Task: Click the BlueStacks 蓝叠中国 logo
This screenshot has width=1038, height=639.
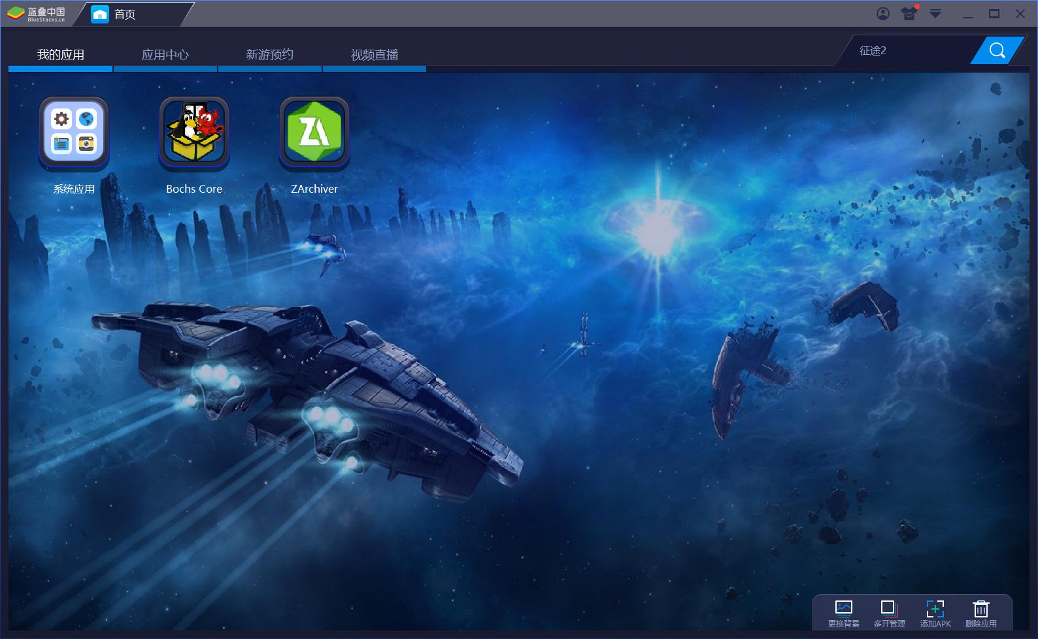Action: coord(37,14)
